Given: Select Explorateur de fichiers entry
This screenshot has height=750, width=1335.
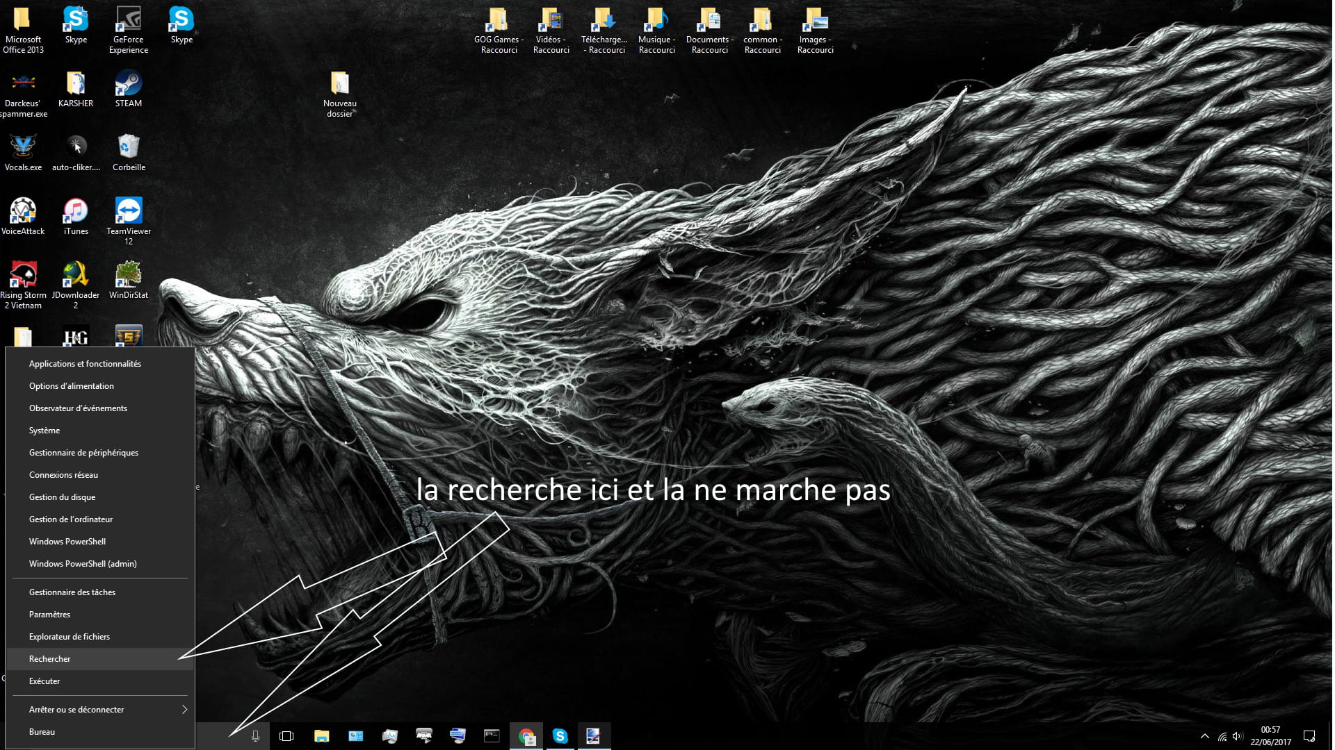Looking at the screenshot, I should (100, 637).
